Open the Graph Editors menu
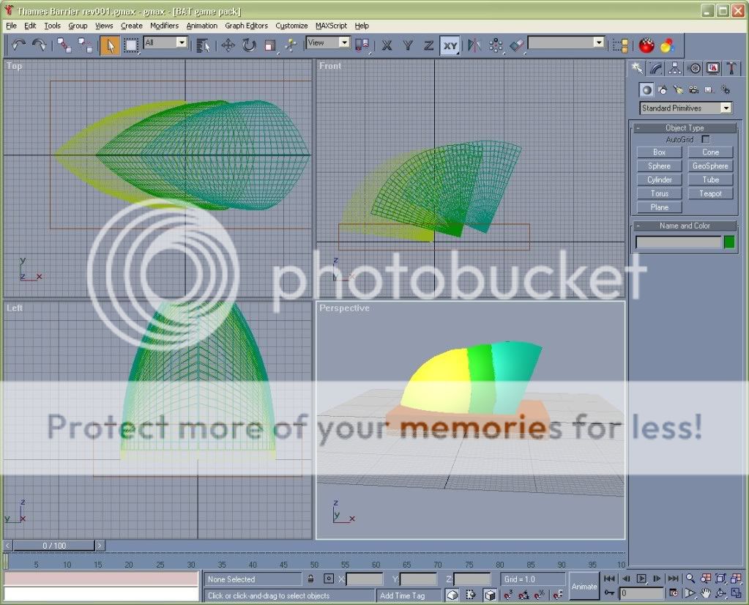749x605 pixels. tap(246, 26)
